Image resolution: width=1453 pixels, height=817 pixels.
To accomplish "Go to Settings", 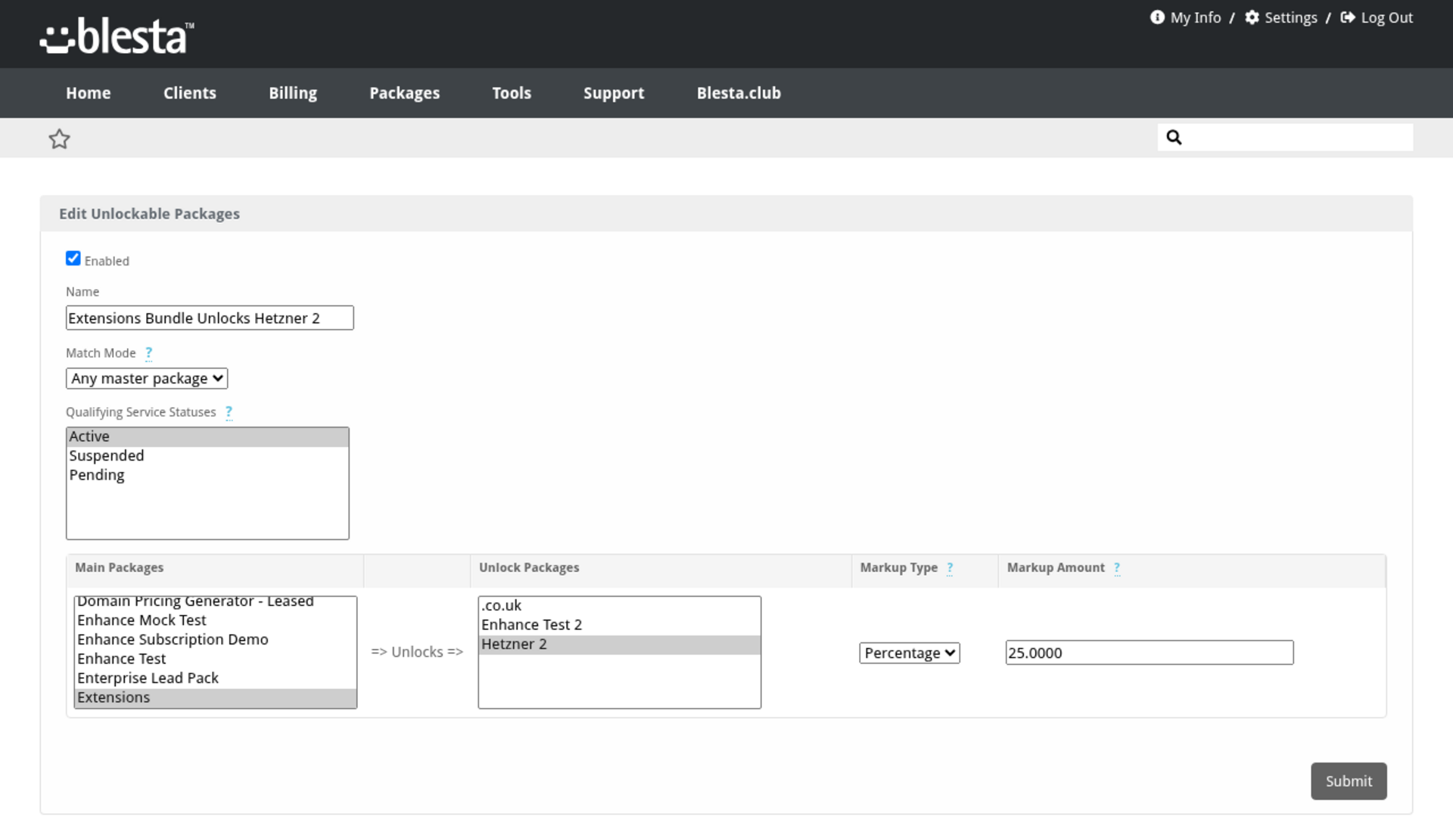I will click(1281, 17).
